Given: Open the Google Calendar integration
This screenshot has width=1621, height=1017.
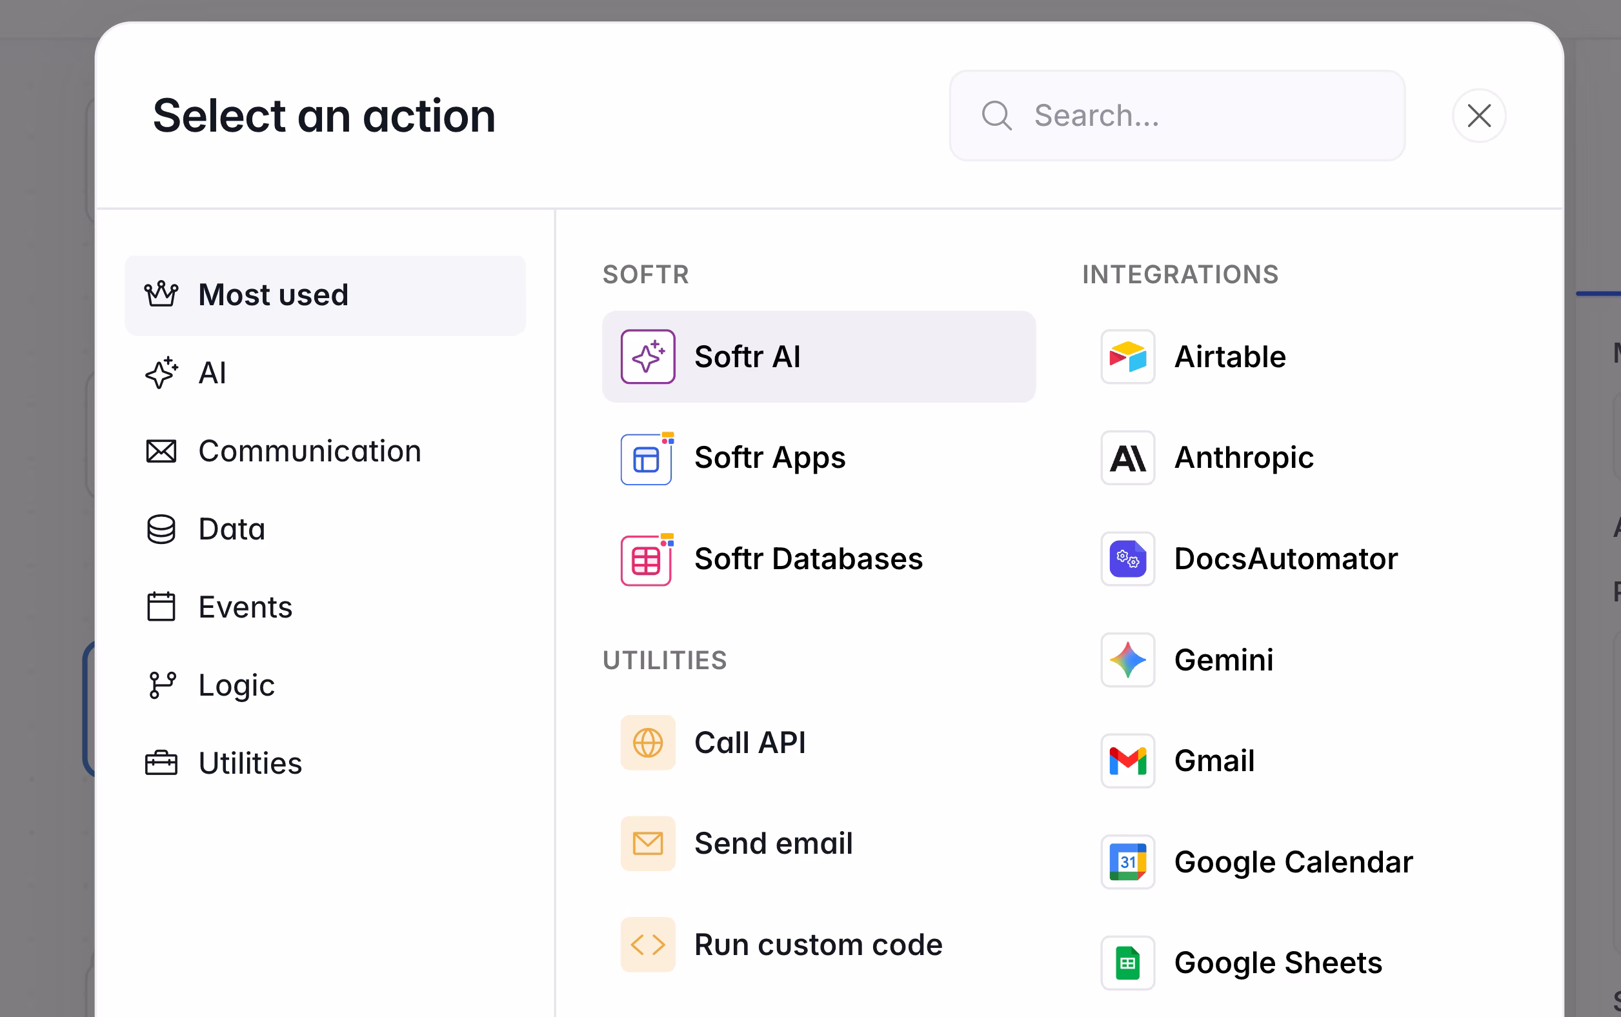Looking at the screenshot, I should pos(1293,861).
